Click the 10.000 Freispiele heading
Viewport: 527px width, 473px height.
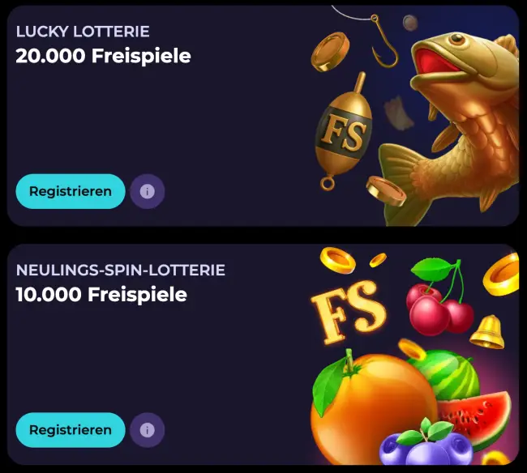coord(101,294)
